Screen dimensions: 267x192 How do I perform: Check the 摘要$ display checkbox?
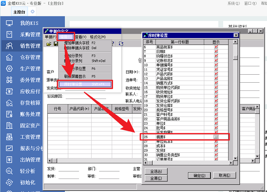click(x=216, y=137)
